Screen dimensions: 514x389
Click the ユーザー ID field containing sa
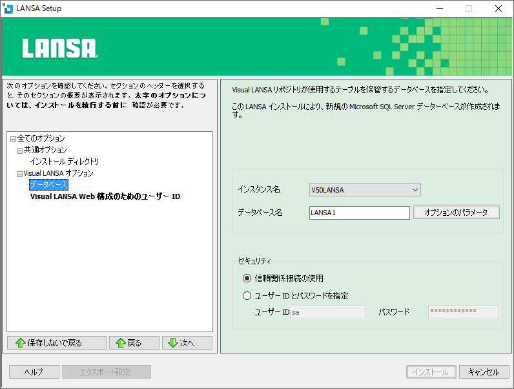(328, 312)
